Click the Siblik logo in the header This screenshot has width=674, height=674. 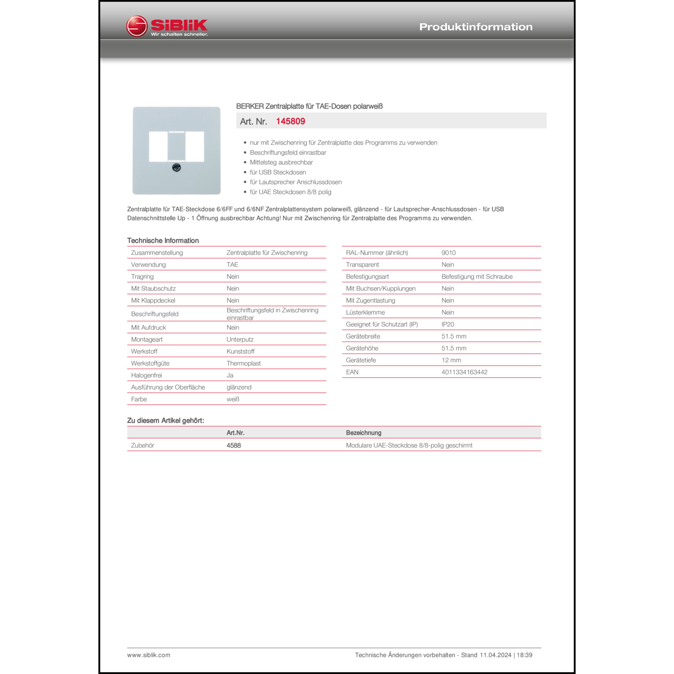167,27
